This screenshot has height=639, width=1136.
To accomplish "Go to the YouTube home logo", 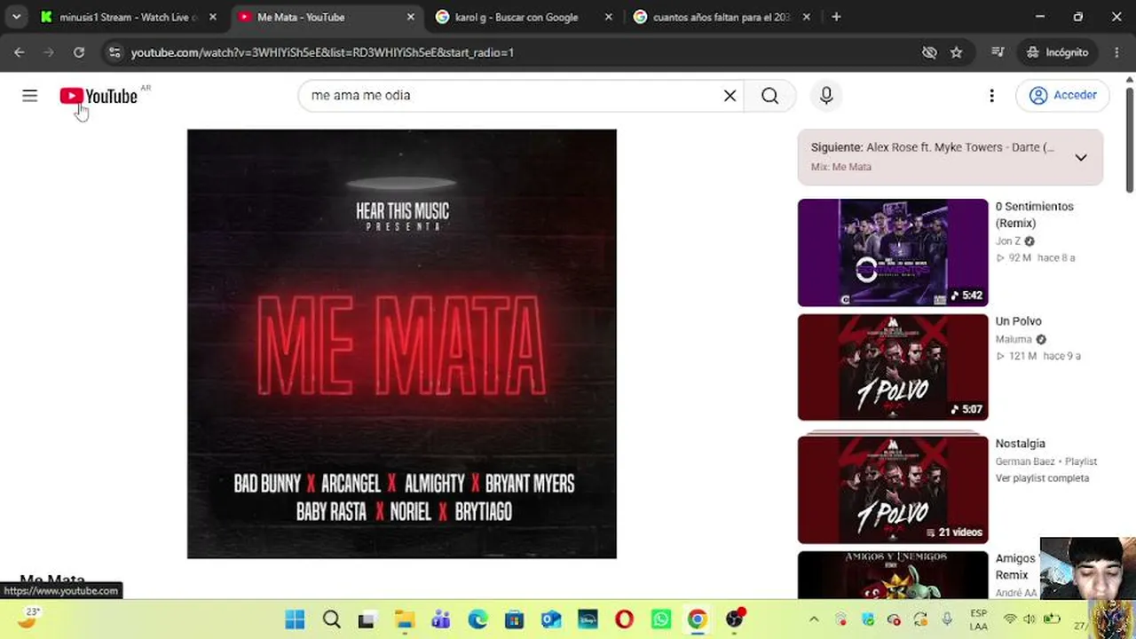I will point(99,96).
